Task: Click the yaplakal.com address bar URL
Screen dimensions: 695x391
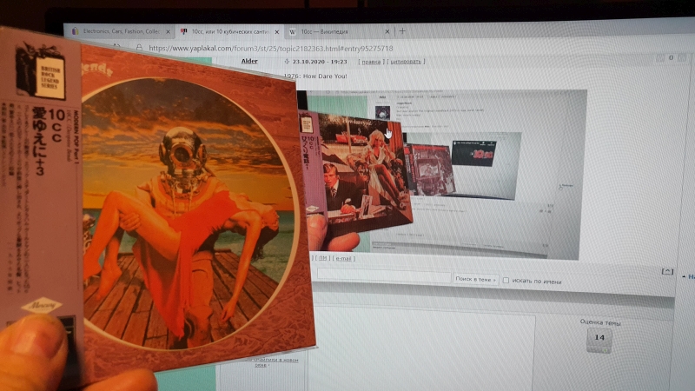Action: click(x=271, y=49)
